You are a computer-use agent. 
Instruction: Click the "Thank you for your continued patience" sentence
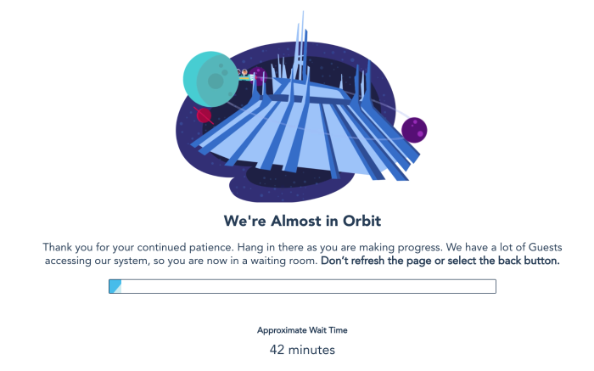tap(138, 247)
